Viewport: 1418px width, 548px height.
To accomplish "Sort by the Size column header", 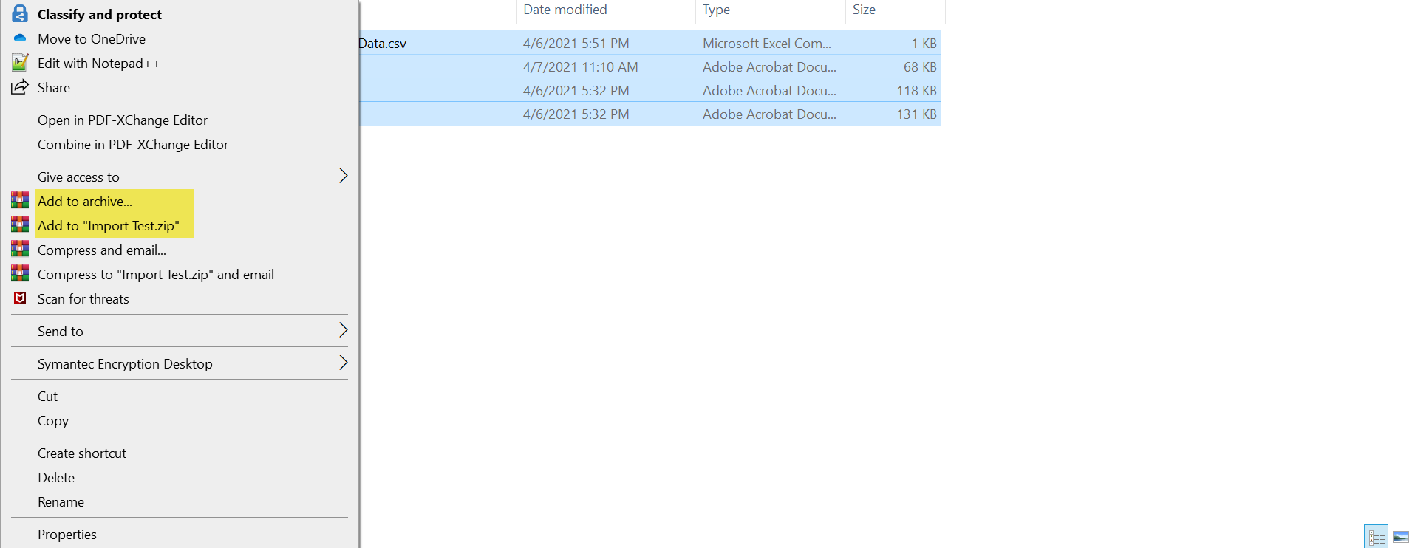I will pos(864,10).
